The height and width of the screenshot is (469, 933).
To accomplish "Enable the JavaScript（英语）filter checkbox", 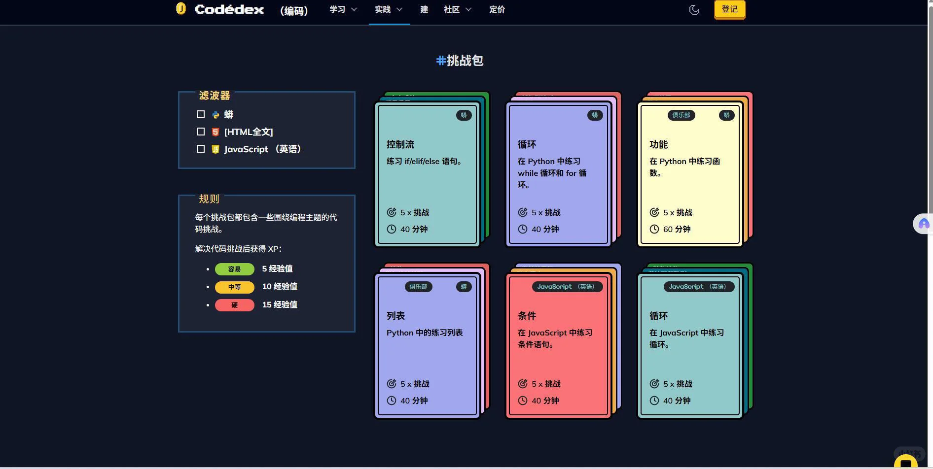I will pyautogui.click(x=201, y=148).
